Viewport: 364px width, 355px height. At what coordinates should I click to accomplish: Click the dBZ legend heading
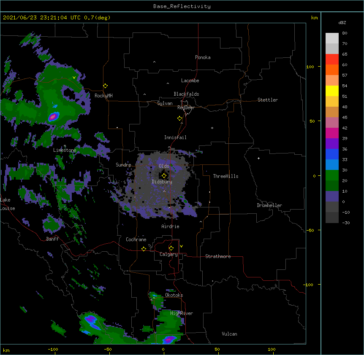(342, 23)
